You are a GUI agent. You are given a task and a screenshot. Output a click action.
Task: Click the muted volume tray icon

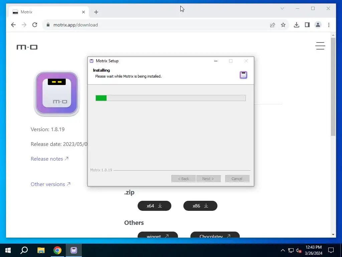point(299,250)
